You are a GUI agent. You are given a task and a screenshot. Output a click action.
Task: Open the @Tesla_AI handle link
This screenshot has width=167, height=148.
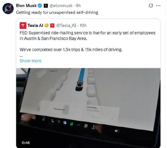(x=66, y=26)
